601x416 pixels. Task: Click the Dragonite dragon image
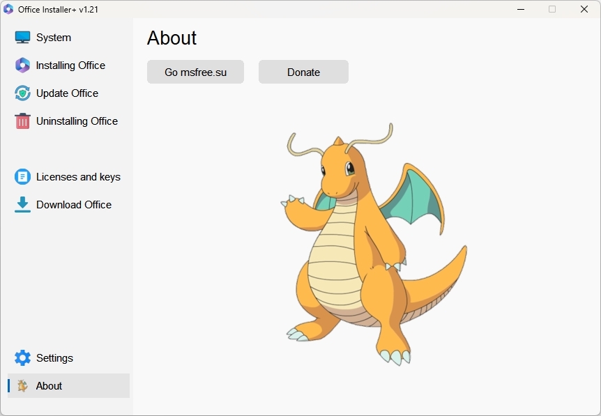coord(374,245)
